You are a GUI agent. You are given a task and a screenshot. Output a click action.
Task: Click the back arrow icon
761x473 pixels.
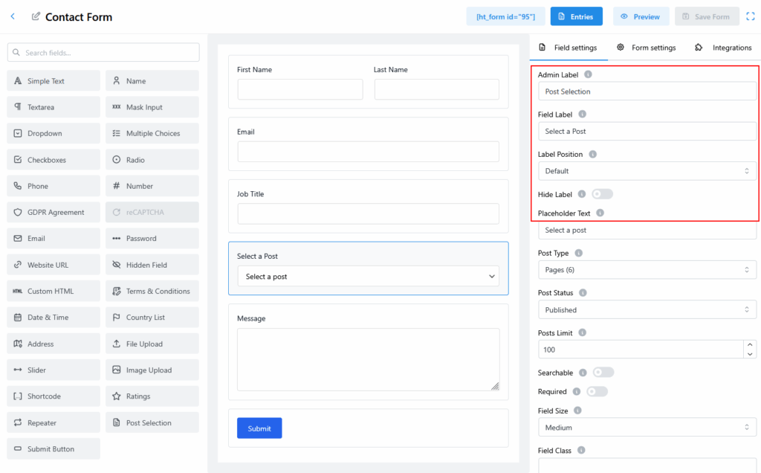coord(13,16)
